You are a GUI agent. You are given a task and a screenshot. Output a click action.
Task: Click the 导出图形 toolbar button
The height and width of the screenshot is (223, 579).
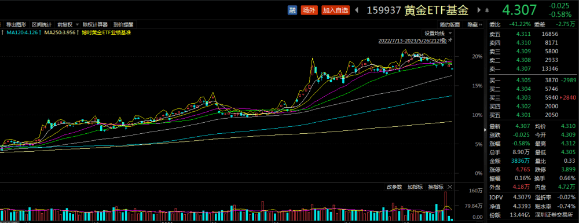[x=16, y=25]
